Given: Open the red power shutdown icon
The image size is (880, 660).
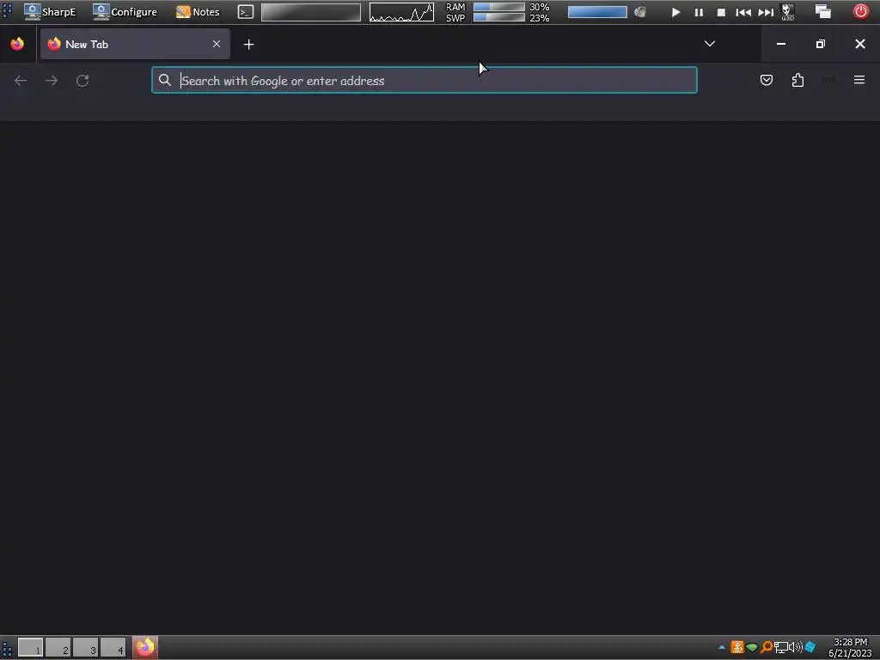Looking at the screenshot, I should pyautogui.click(x=860, y=11).
